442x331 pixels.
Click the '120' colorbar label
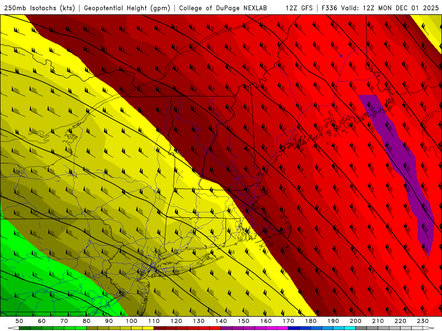click(176, 321)
